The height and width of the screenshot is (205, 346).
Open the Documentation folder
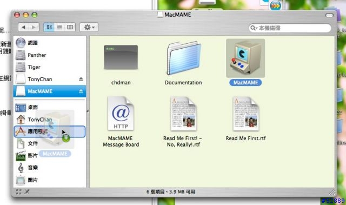[184, 58]
